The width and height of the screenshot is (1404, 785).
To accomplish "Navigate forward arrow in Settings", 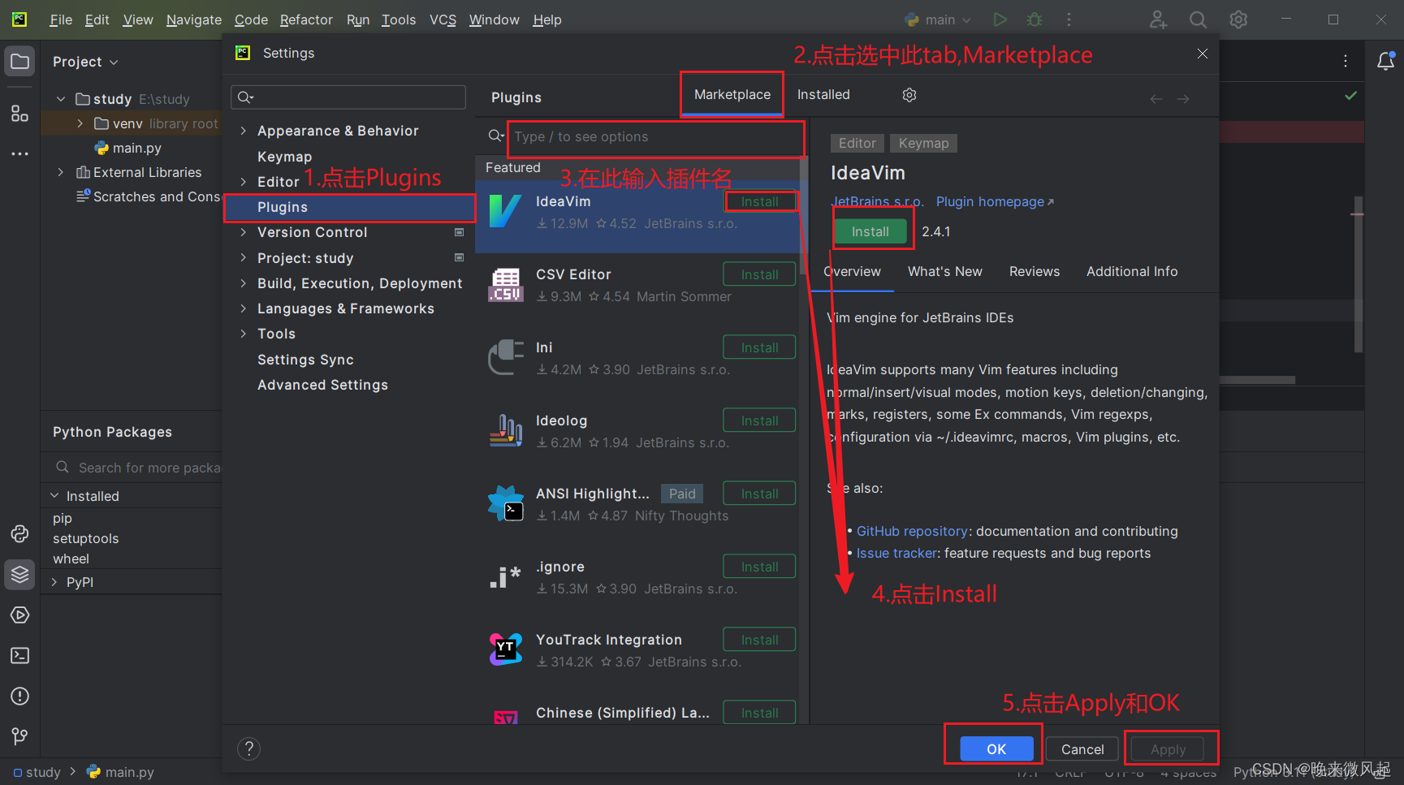I will [x=1183, y=99].
